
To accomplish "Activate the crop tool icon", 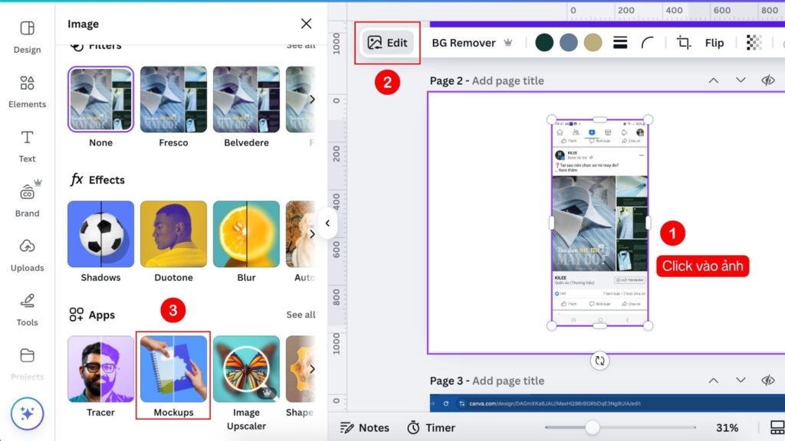I will 683,43.
